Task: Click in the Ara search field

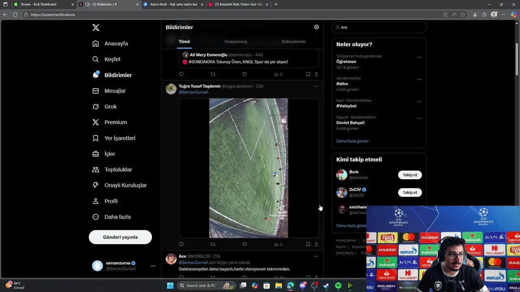Action: (379, 27)
